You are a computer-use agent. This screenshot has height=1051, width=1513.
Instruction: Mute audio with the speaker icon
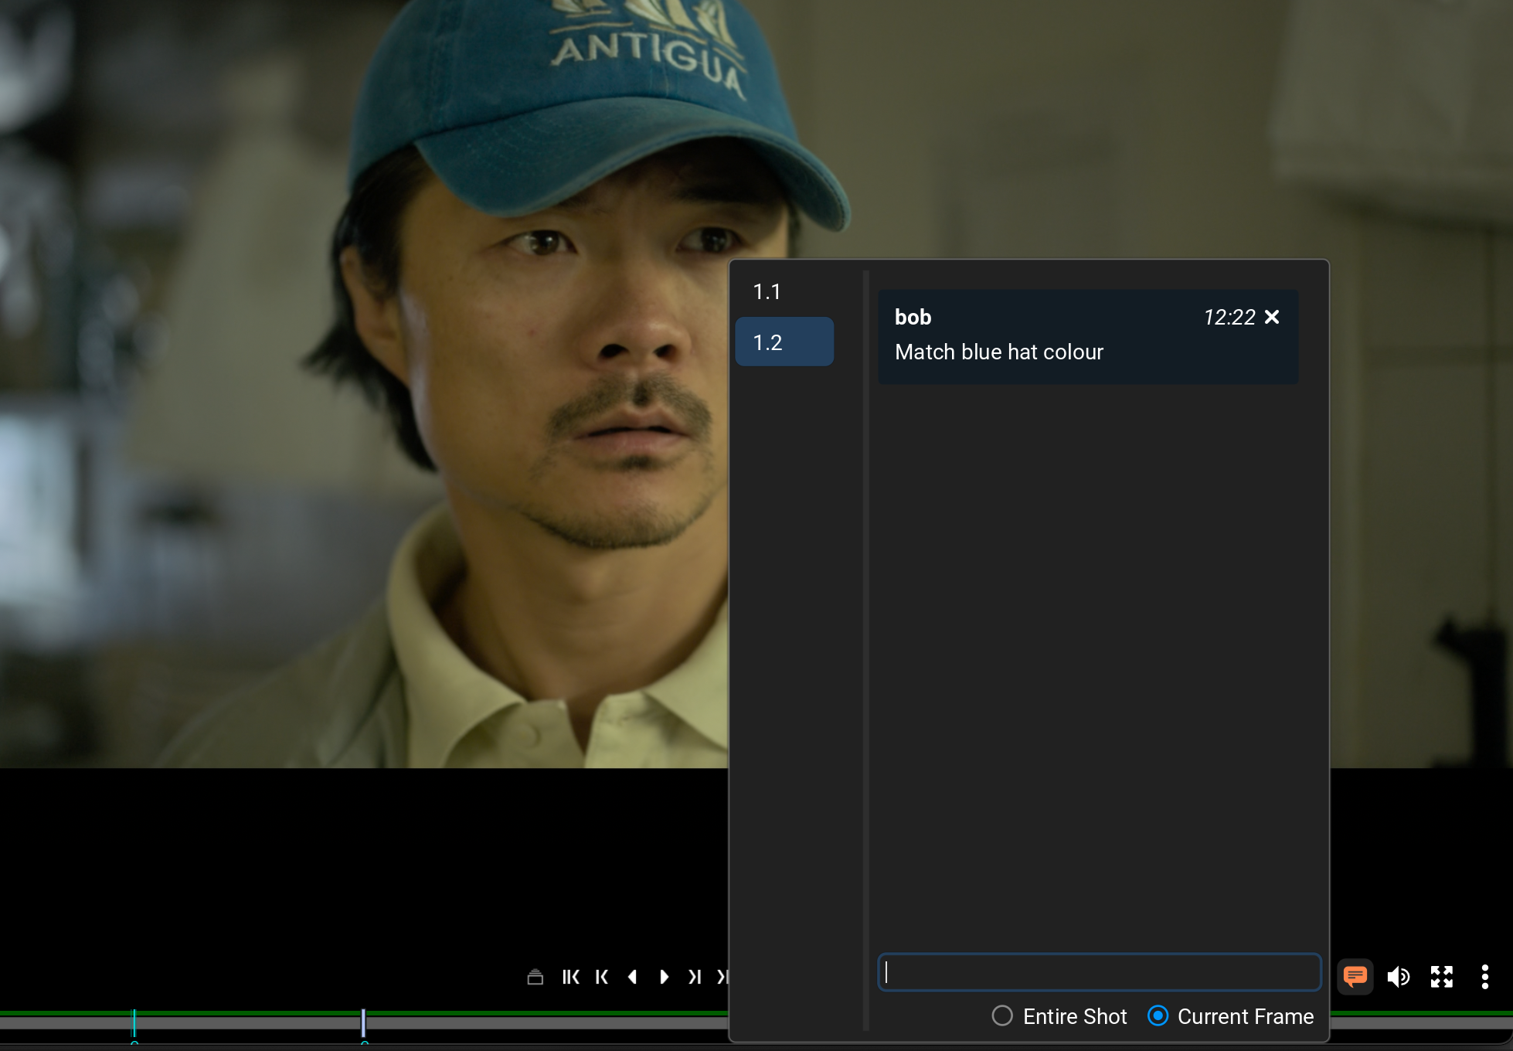1398,978
